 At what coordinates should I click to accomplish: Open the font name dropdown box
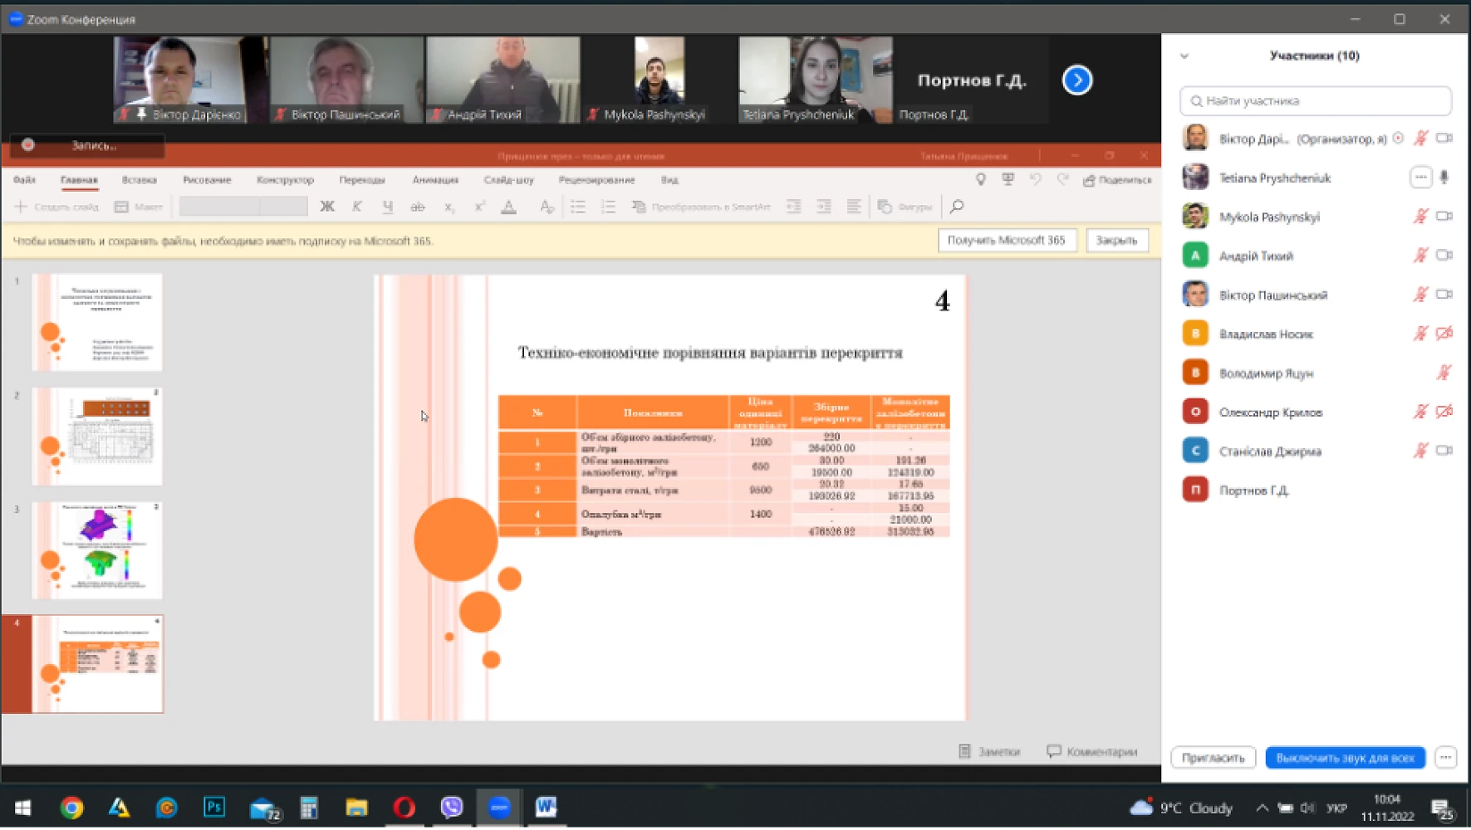click(220, 207)
